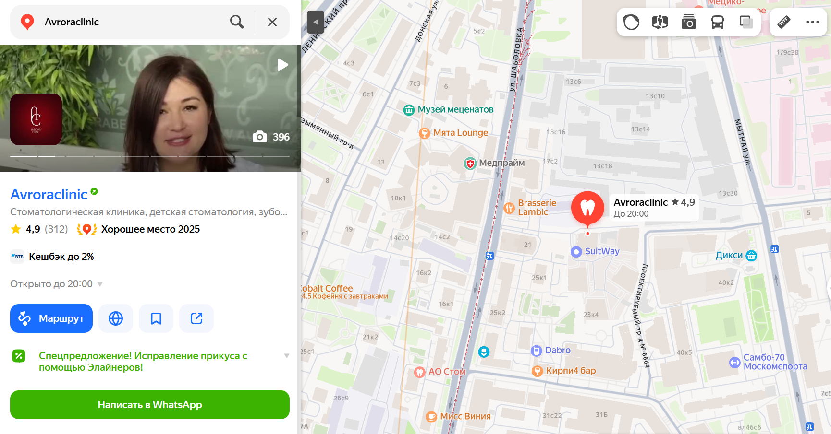Screen dimensions: 831x434
Task: Click the red Avroraclinic tooth pin
Action: (587, 209)
